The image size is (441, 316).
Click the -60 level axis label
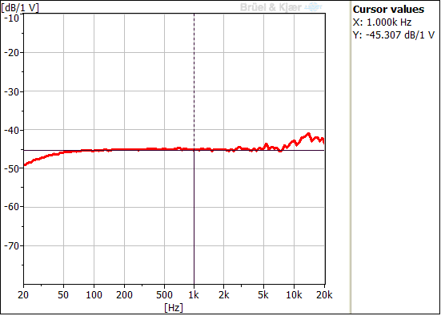coord(12,207)
